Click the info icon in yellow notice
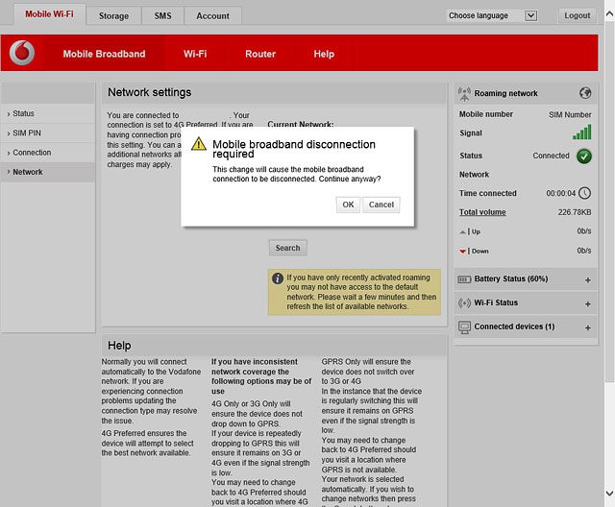This screenshot has height=507, width=615. (x=278, y=278)
